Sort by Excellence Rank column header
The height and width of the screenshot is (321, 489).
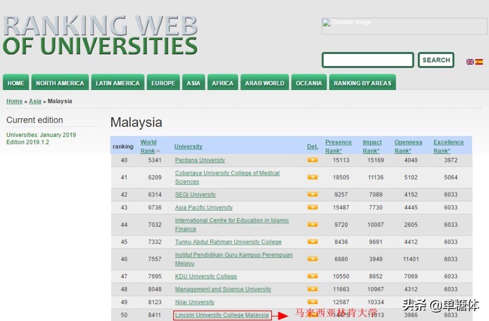click(448, 146)
